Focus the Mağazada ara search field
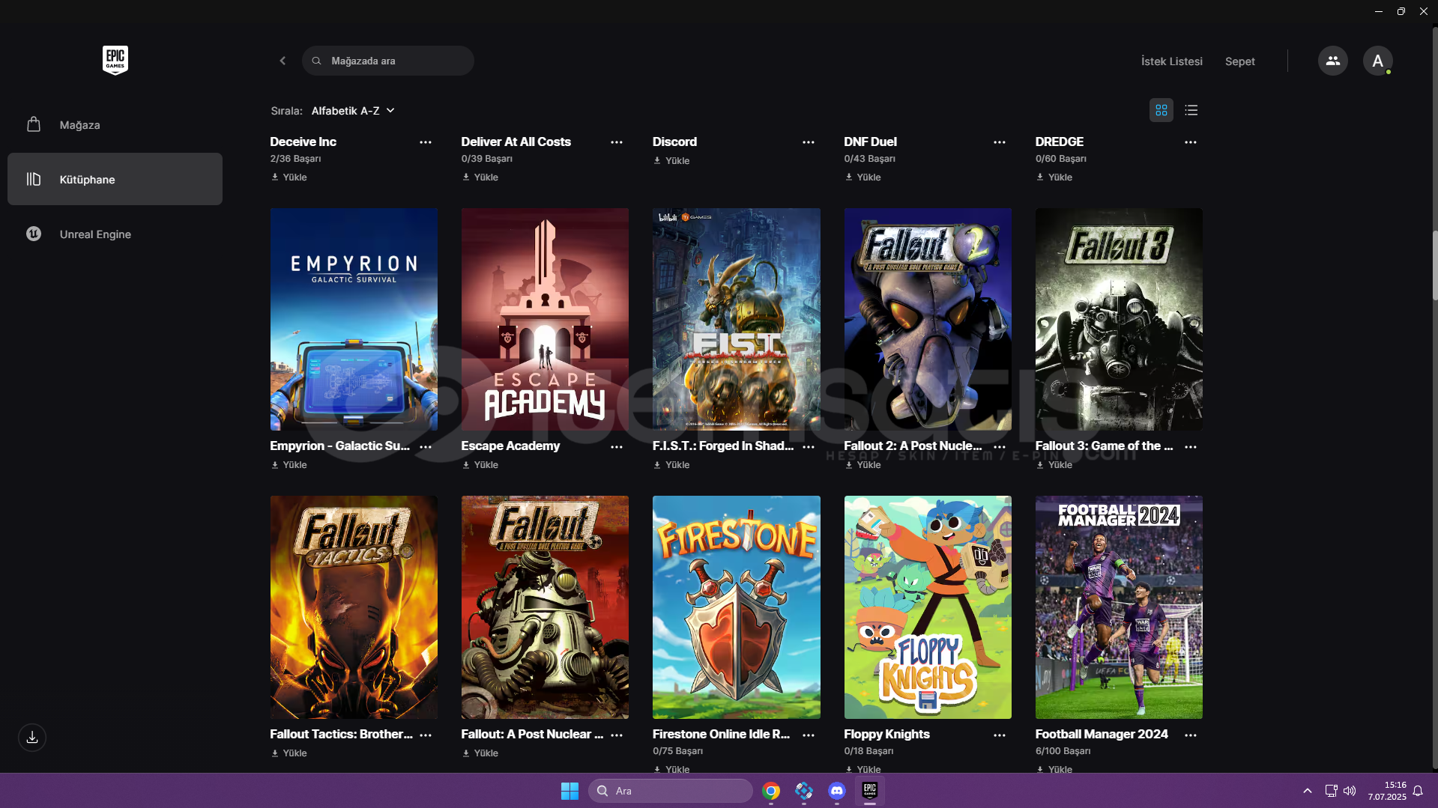 tap(387, 61)
